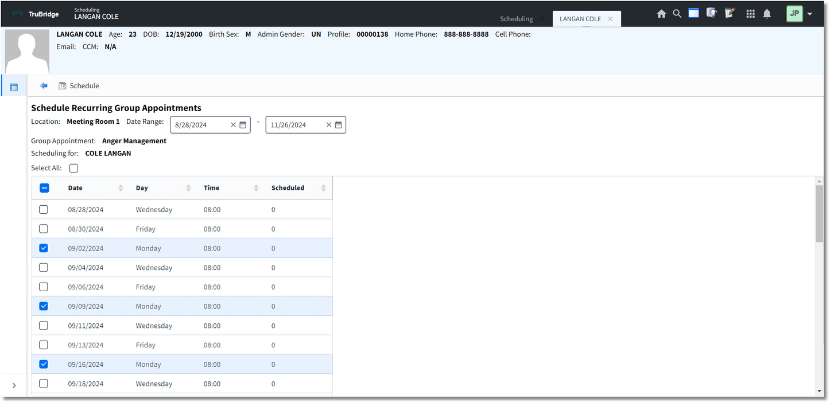
Task: Clear the 8/28/2024 start date
Action: click(x=233, y=125)
